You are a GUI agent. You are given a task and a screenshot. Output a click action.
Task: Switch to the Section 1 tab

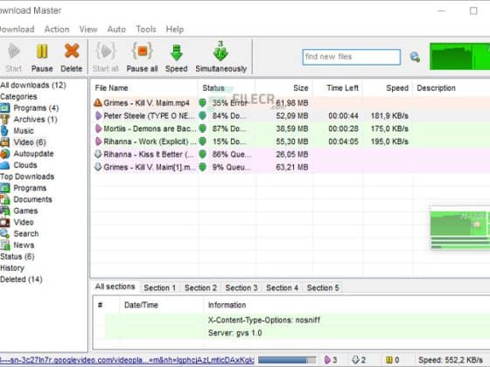[159, 287]
